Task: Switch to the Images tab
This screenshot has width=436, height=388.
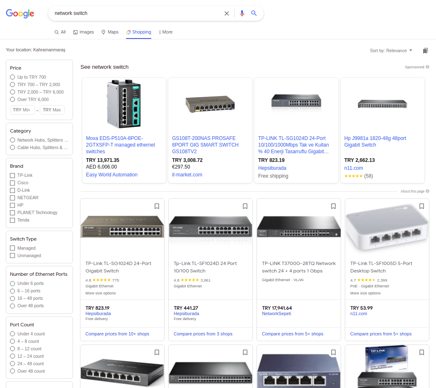Action: tap(83, 32)
